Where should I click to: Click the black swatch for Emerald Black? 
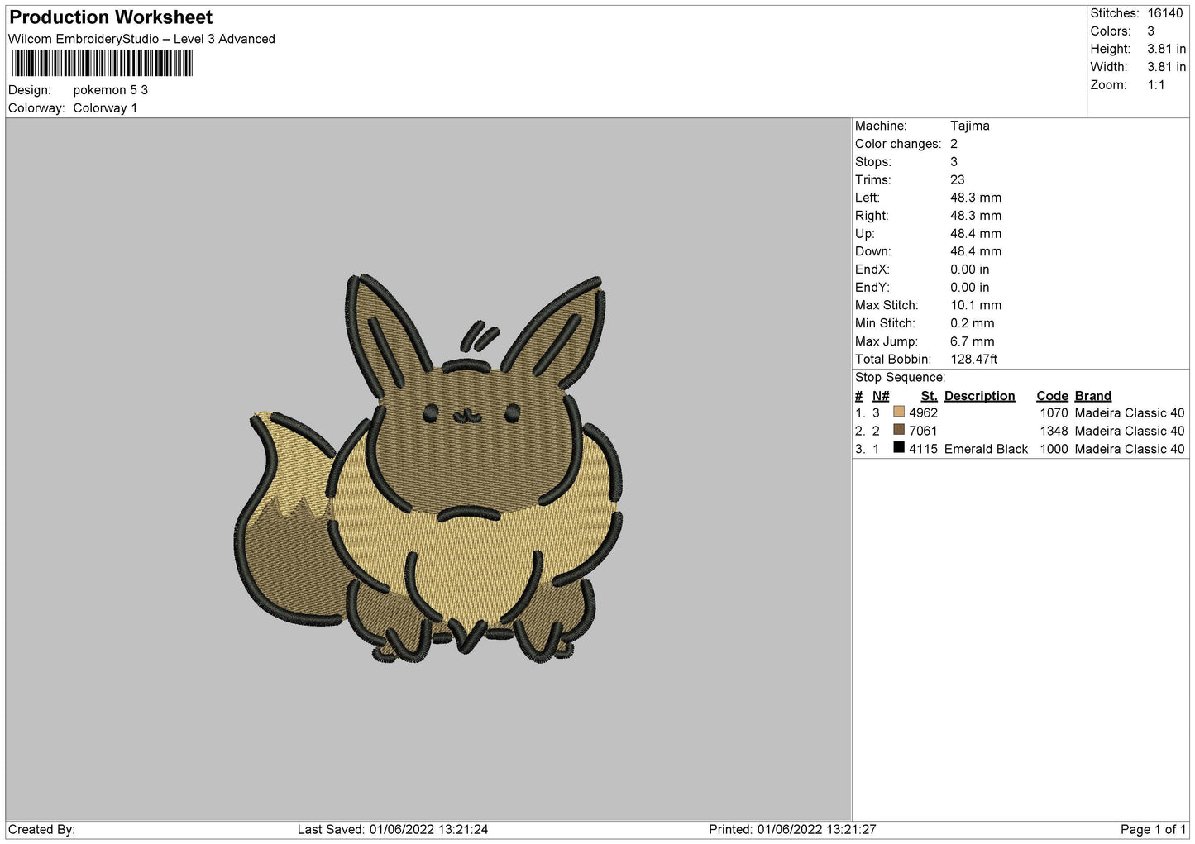[x=899, y=448]
